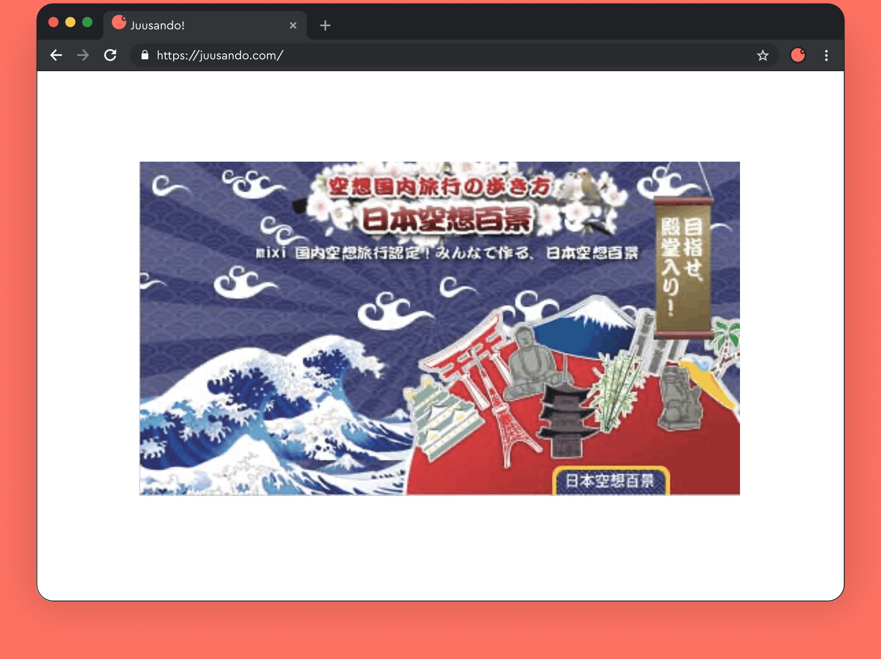Image resolution: width=881 pixels, height=659 pixels.
Task: Open the profile avatar in toolbar
Action: 798,56
